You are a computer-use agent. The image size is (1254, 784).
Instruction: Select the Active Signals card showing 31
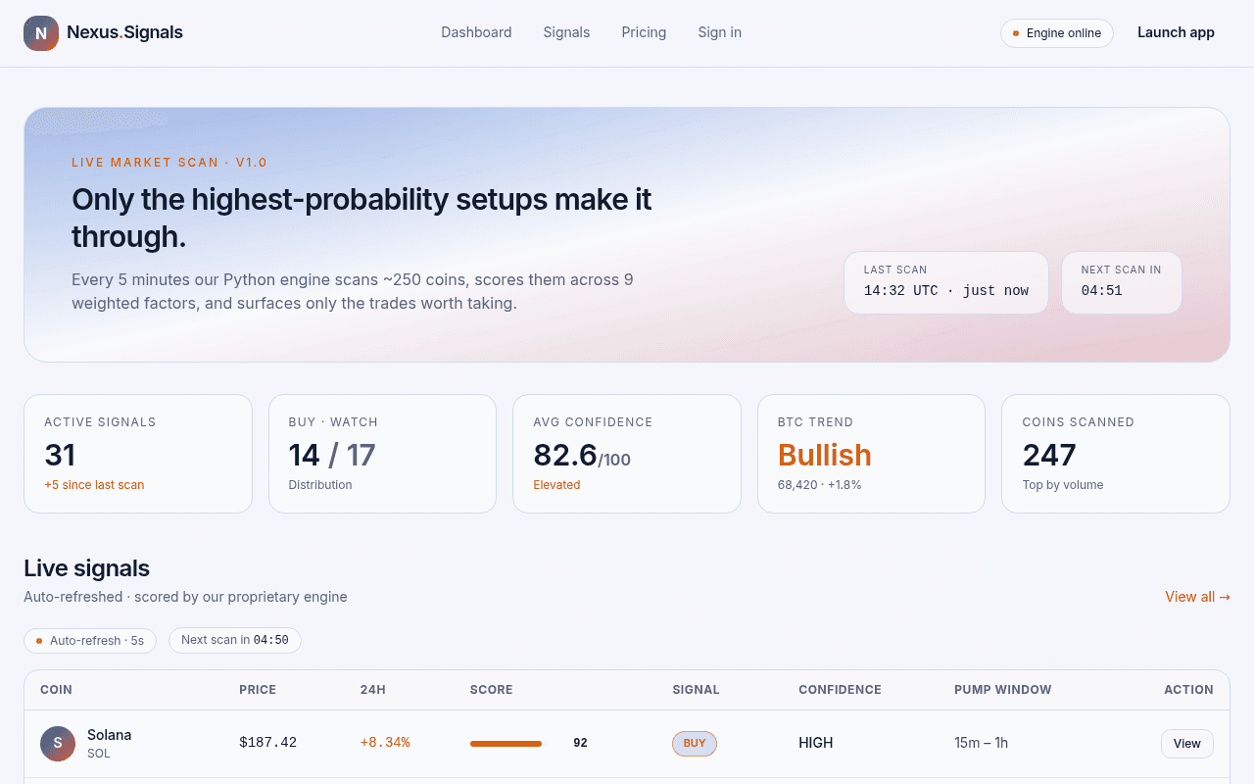click(138, 454)
